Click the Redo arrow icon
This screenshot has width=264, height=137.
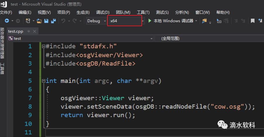tap(75, 21)
